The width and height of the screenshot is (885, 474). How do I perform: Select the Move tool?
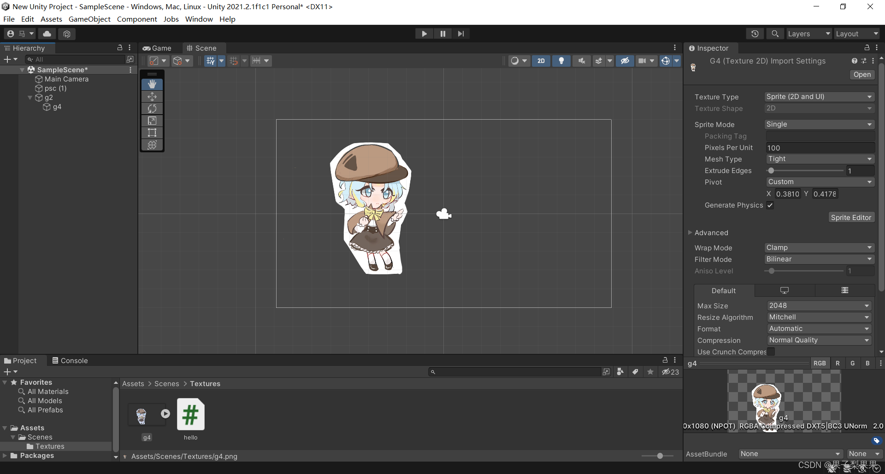point(152,97)
